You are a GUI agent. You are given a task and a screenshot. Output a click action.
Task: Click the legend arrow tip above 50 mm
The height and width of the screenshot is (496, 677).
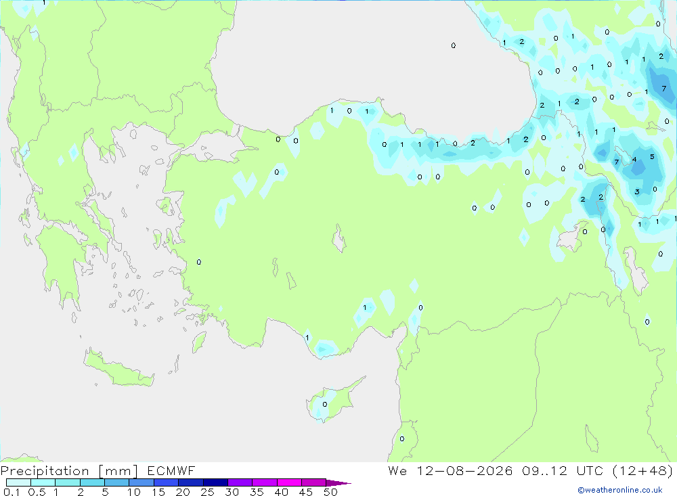click(x=338, y=482)
